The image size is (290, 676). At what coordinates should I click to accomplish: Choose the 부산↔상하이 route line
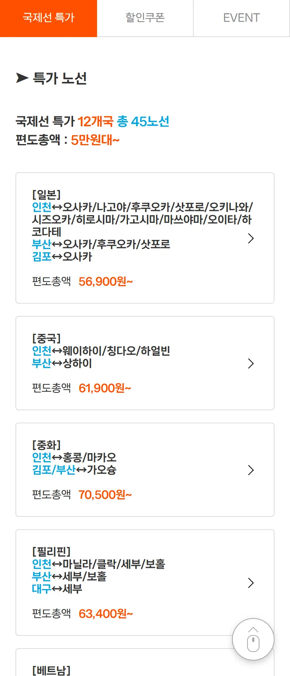(x=62, y=363)
